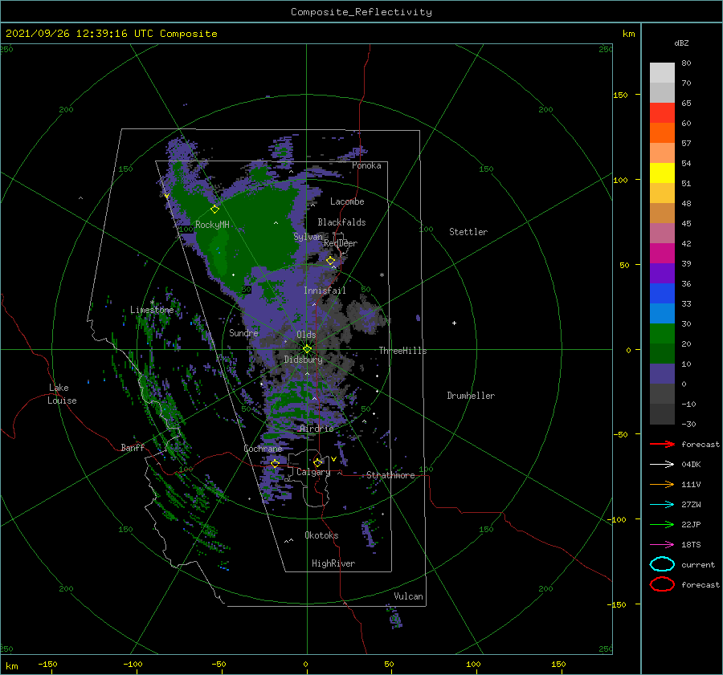Click the Sylvan label
The height and width of the screenshot is (675, 723).
pyautogui.click(x=308, y=237)
